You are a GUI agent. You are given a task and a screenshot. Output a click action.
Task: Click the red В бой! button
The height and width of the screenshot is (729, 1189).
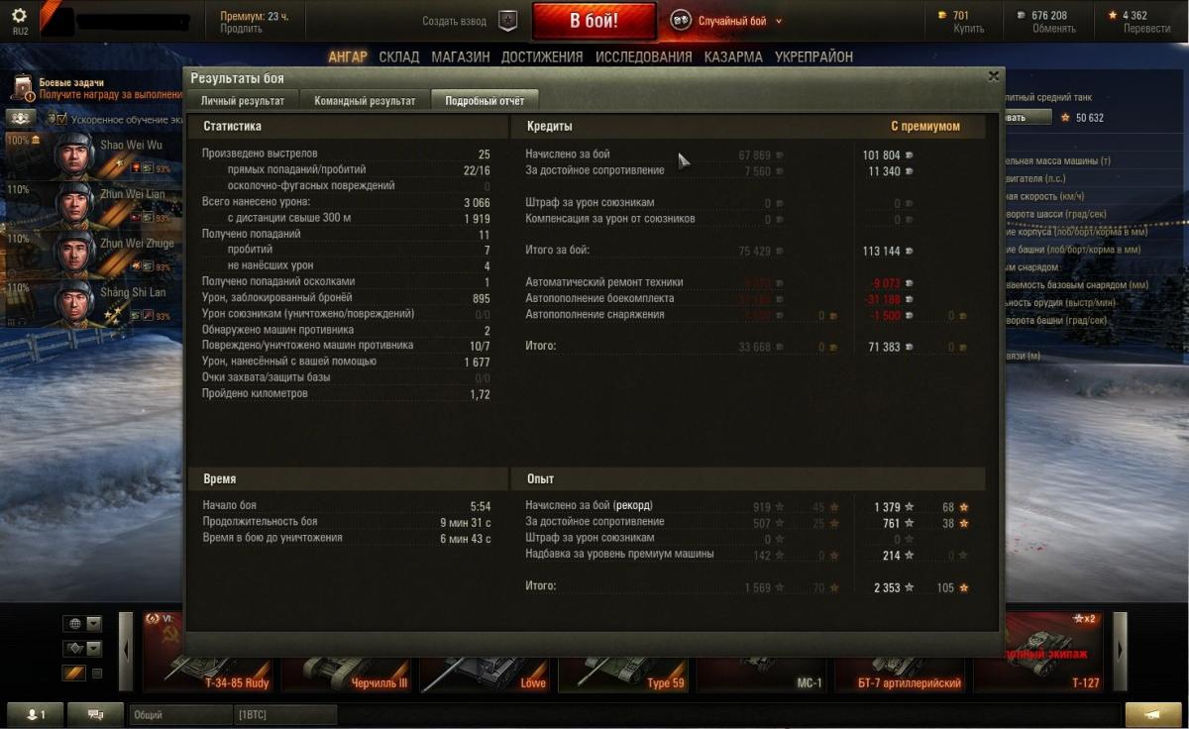pyautogui.click(x=594, y=20)
